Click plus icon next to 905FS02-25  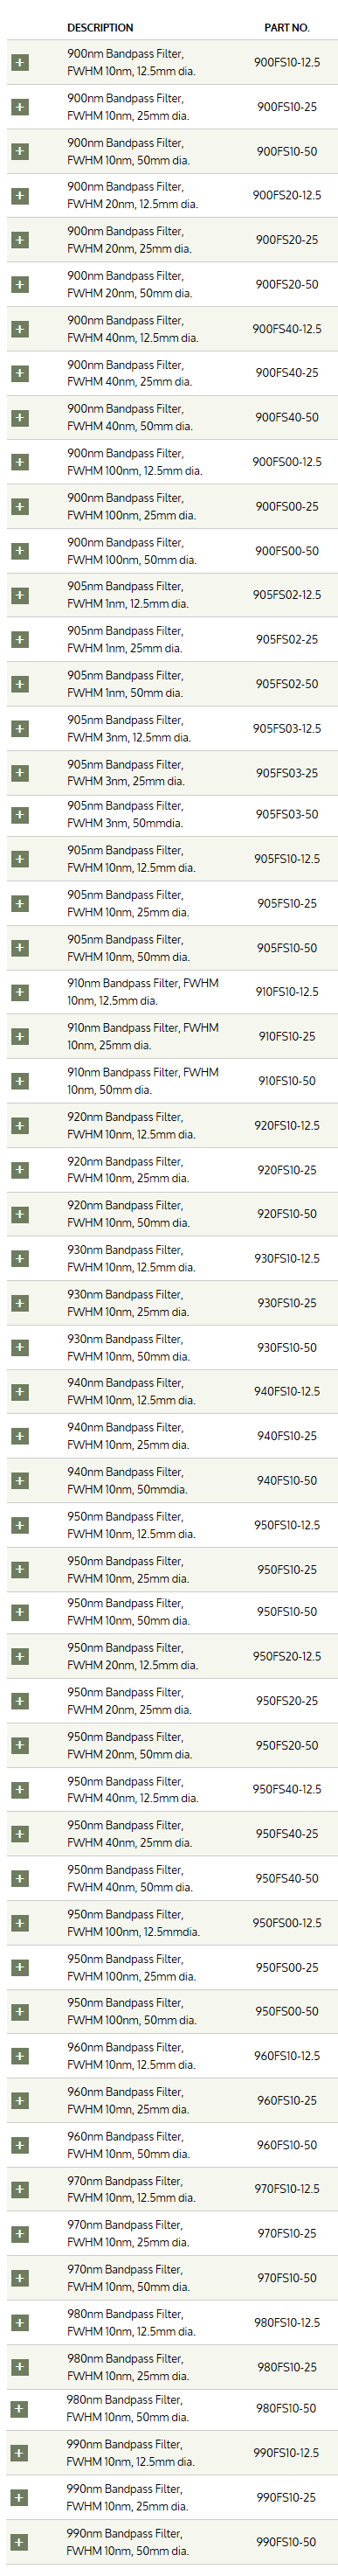point(19,640)
